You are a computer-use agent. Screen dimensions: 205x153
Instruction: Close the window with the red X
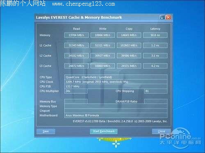pos(169,17)
